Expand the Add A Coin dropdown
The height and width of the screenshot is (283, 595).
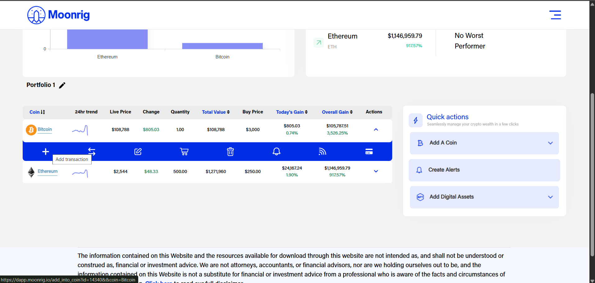point(550,143)
